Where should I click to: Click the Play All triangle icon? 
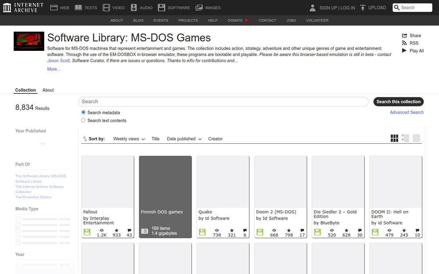pos(404,50)
